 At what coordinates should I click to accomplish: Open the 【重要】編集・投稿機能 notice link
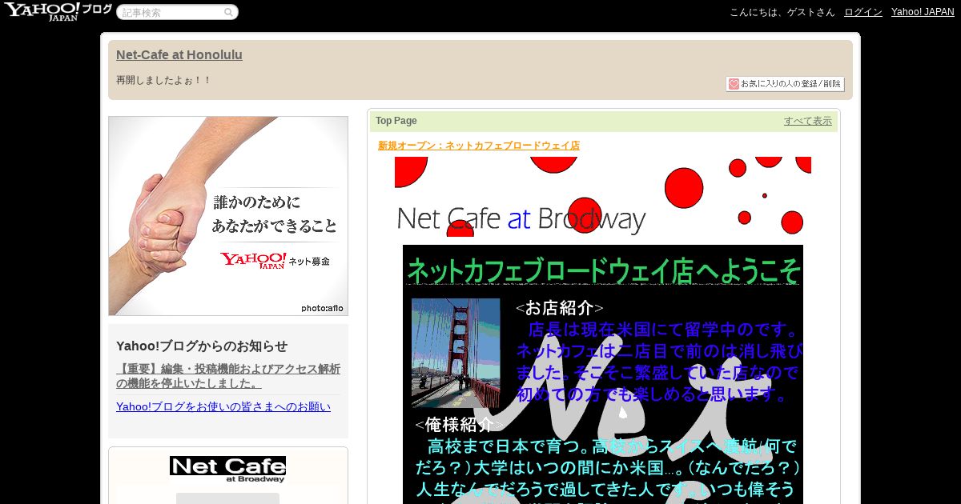tap(228, 376)
